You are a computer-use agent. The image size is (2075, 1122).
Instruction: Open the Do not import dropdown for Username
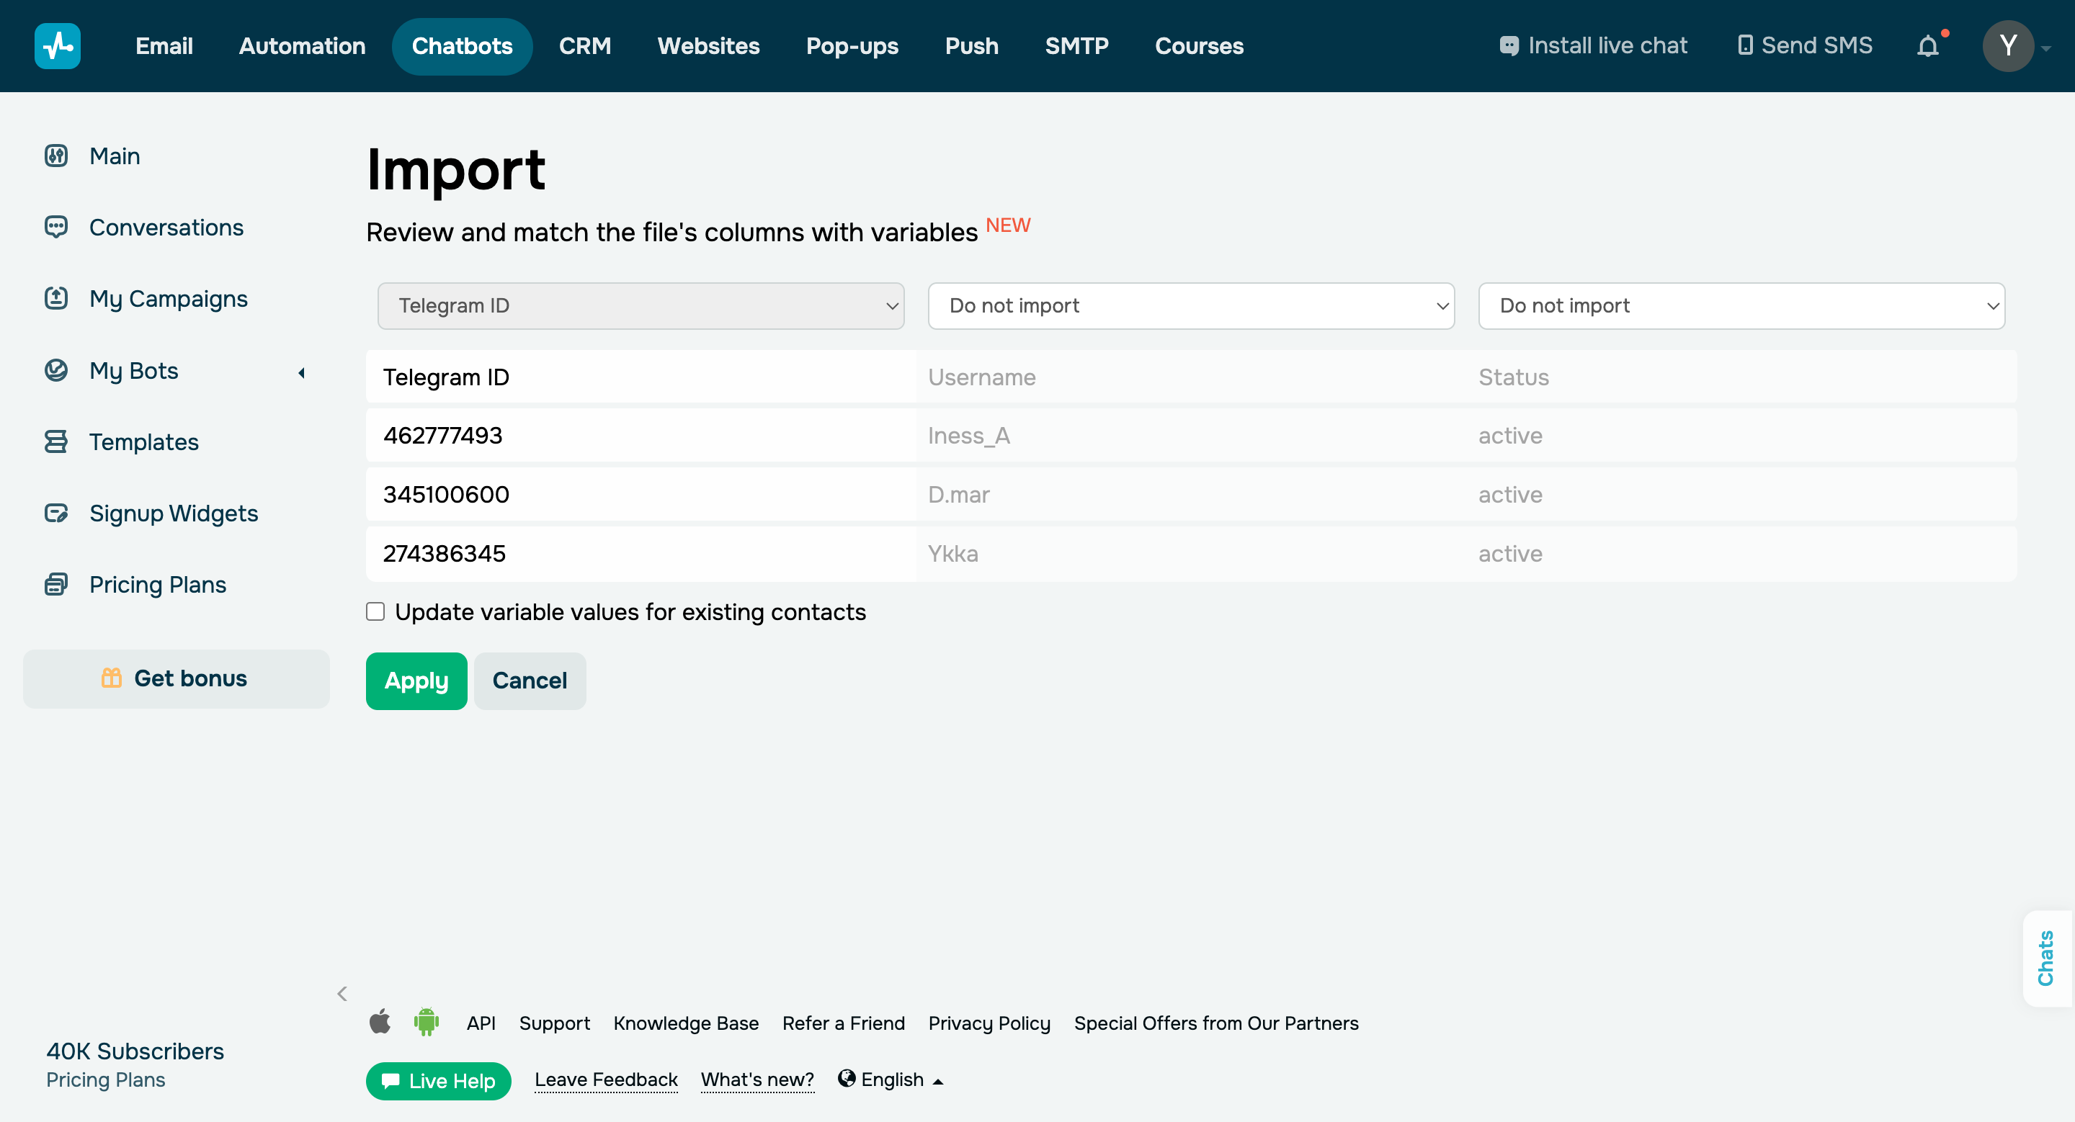pos(1190,306)
